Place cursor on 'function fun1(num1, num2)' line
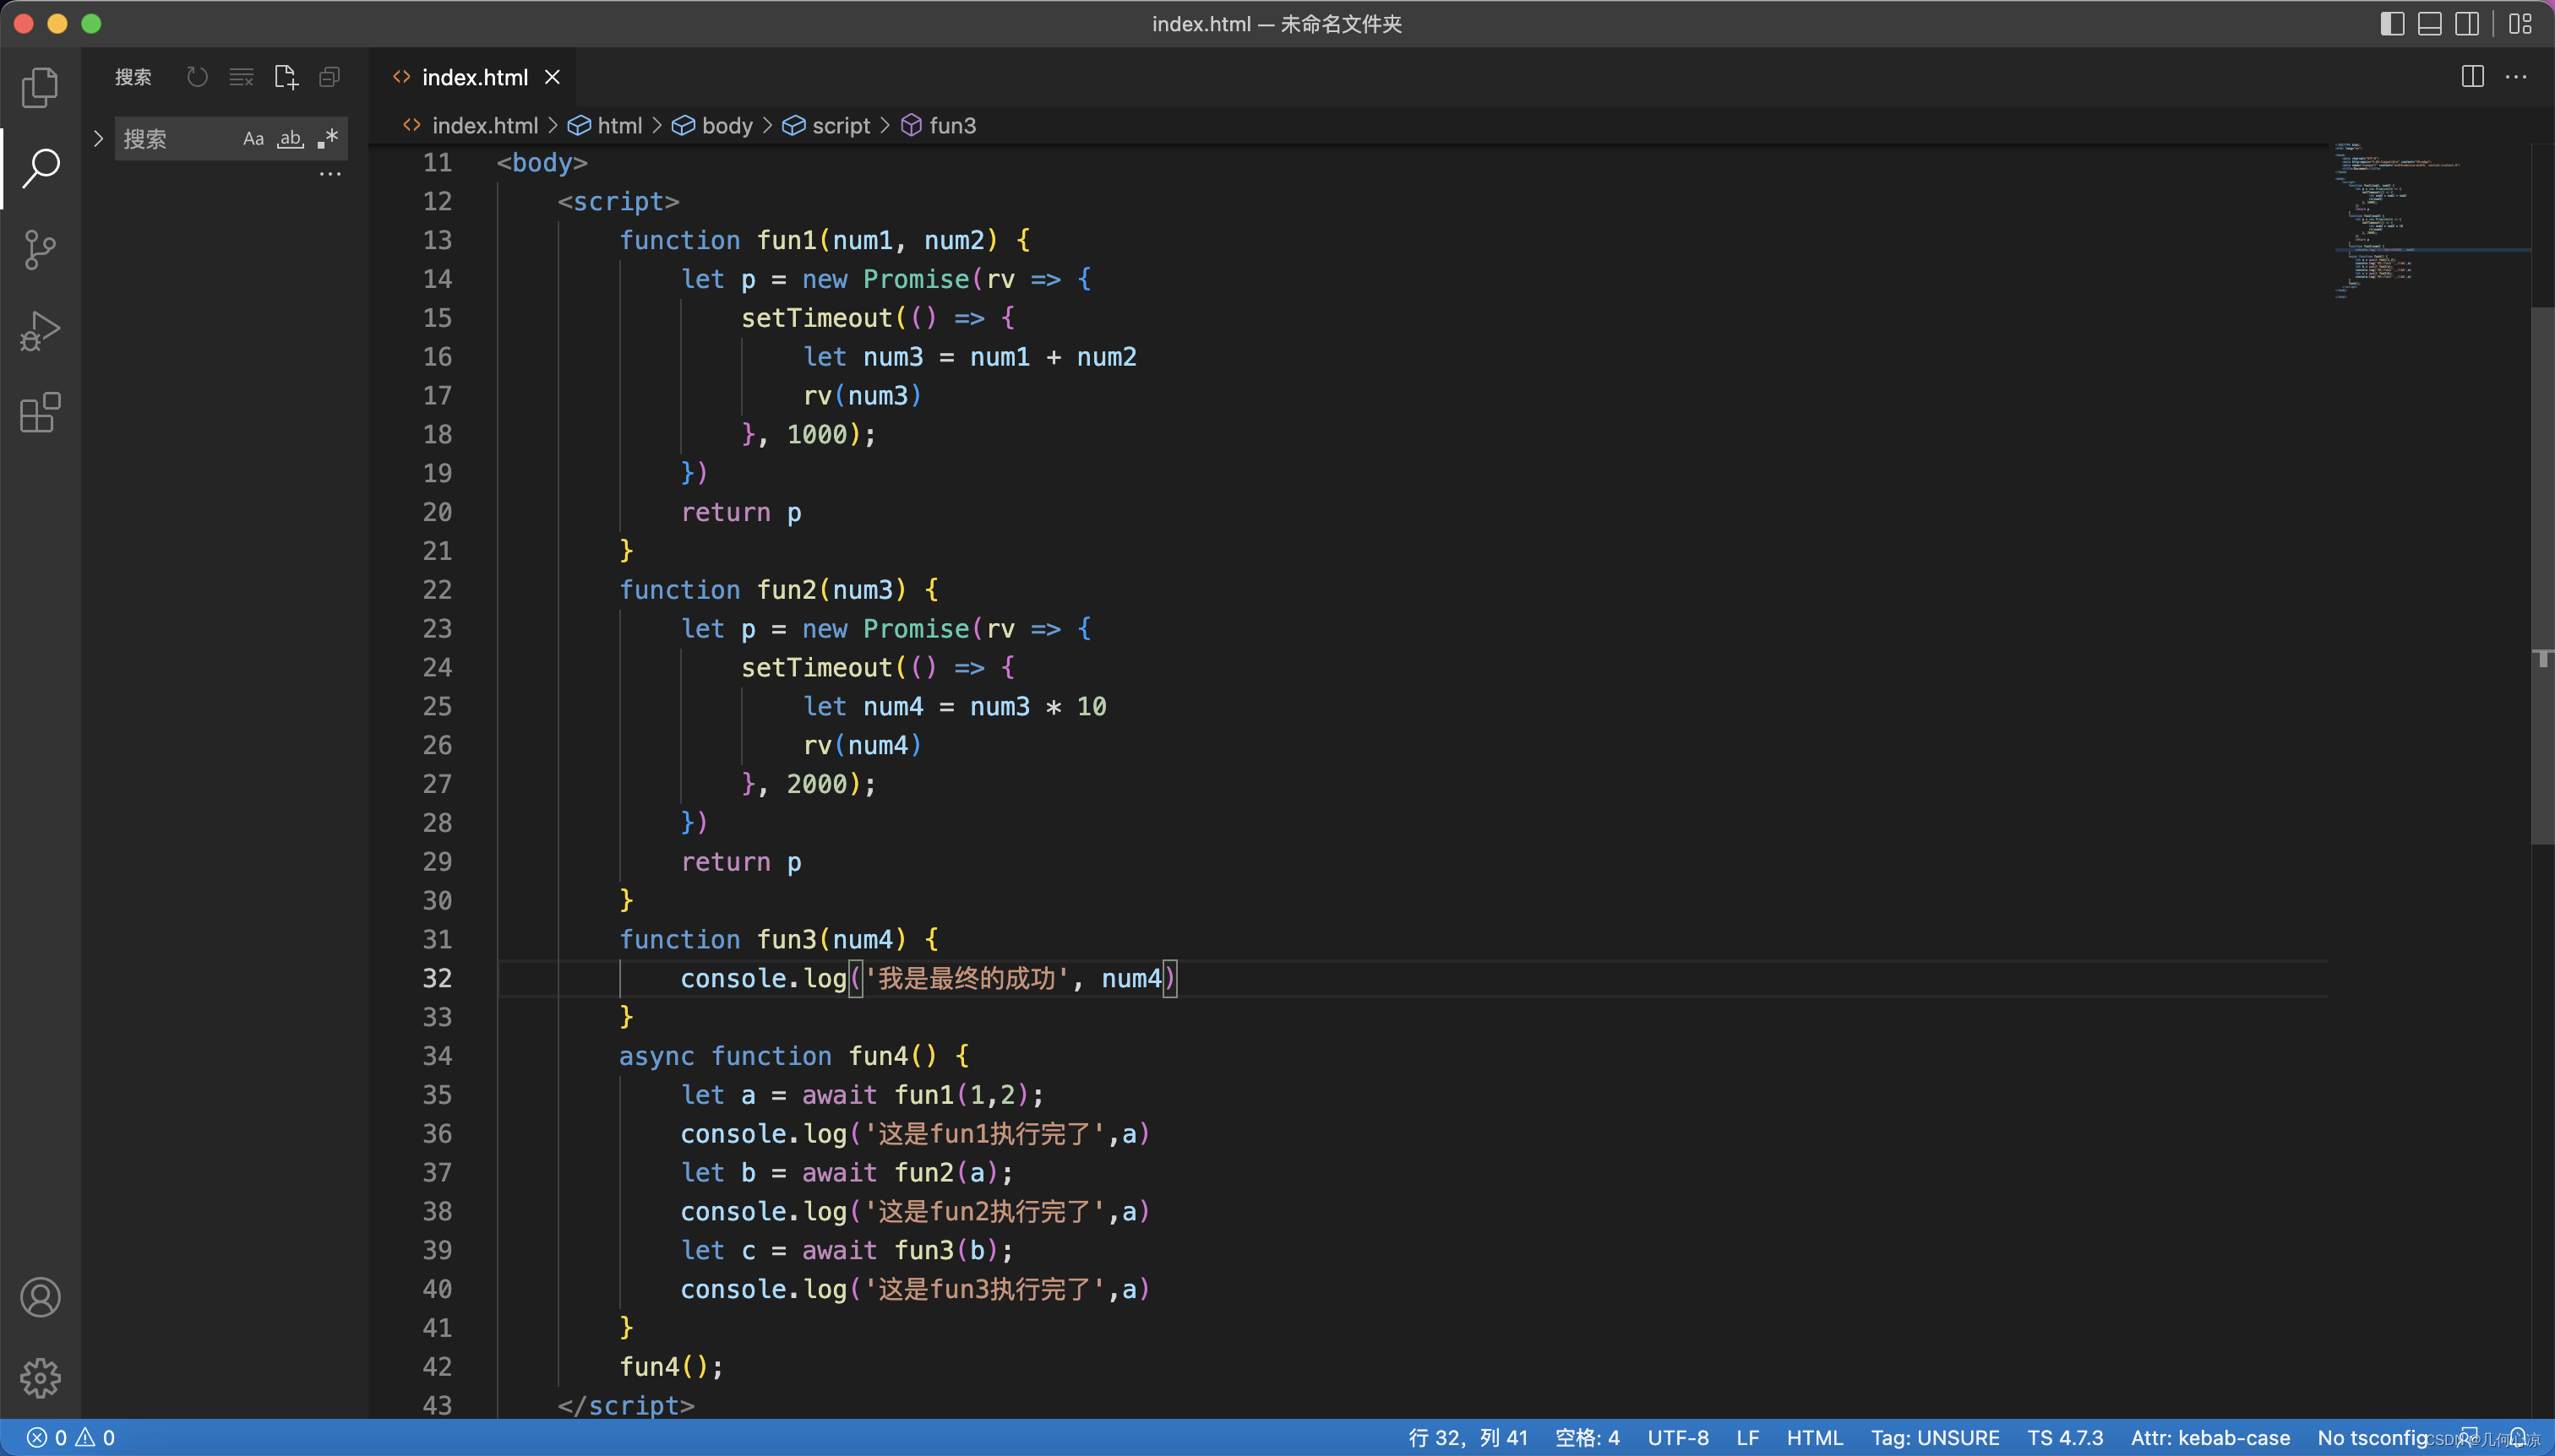The height and width of the screenshot is (1456, 2555). tap(825, 240)
